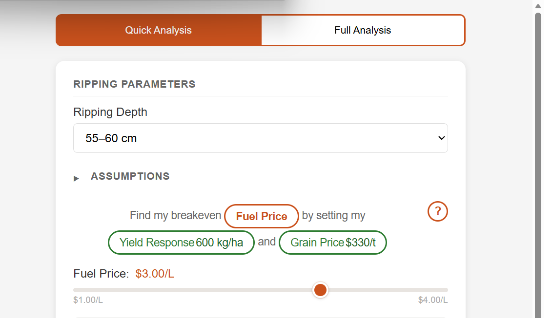Viewport: 552px width, 318px height.
Task: Open the breakeven Fuel Price pill button
Action: point(262,216)
